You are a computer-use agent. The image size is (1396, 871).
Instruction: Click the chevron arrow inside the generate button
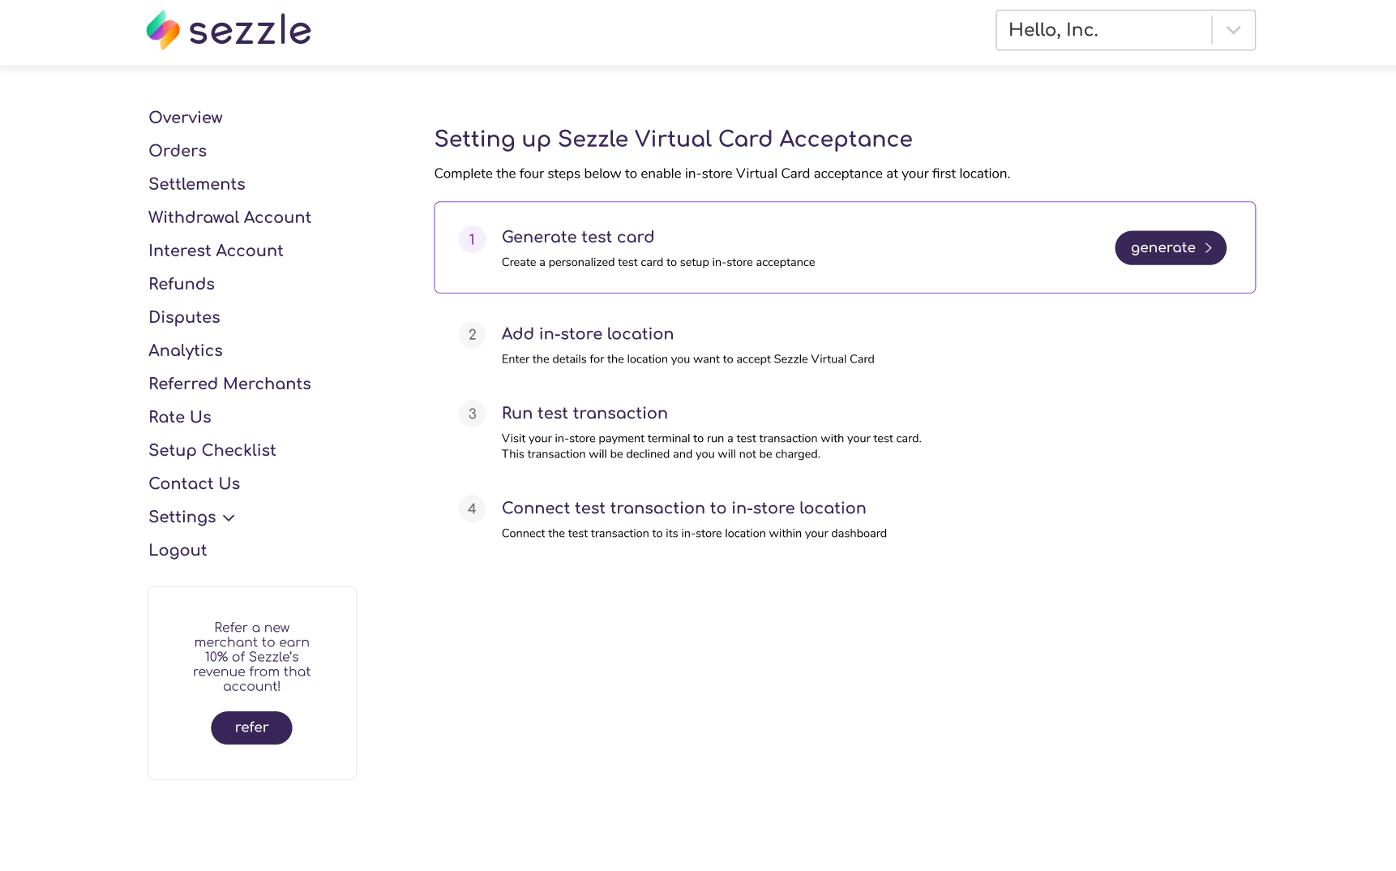coord(1209,248)
